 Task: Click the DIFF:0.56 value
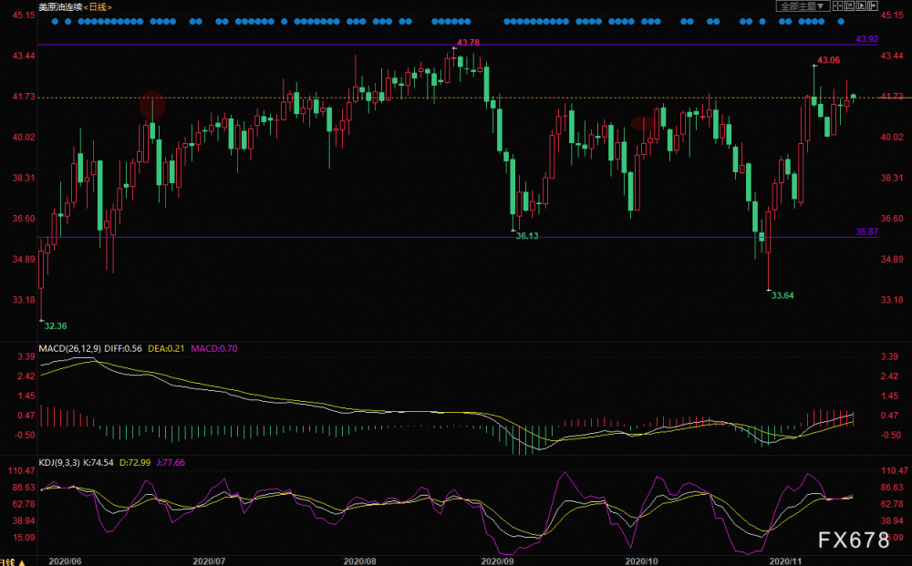[123, 349]
